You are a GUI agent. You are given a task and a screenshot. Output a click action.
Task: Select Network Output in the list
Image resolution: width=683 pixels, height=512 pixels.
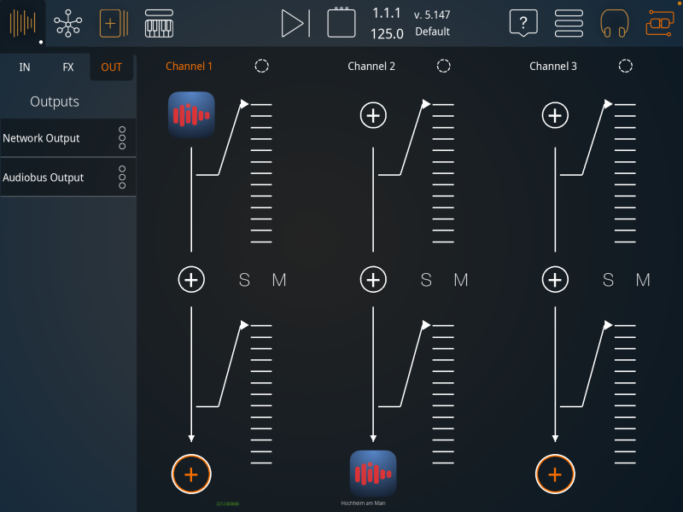tap(68, 138)
